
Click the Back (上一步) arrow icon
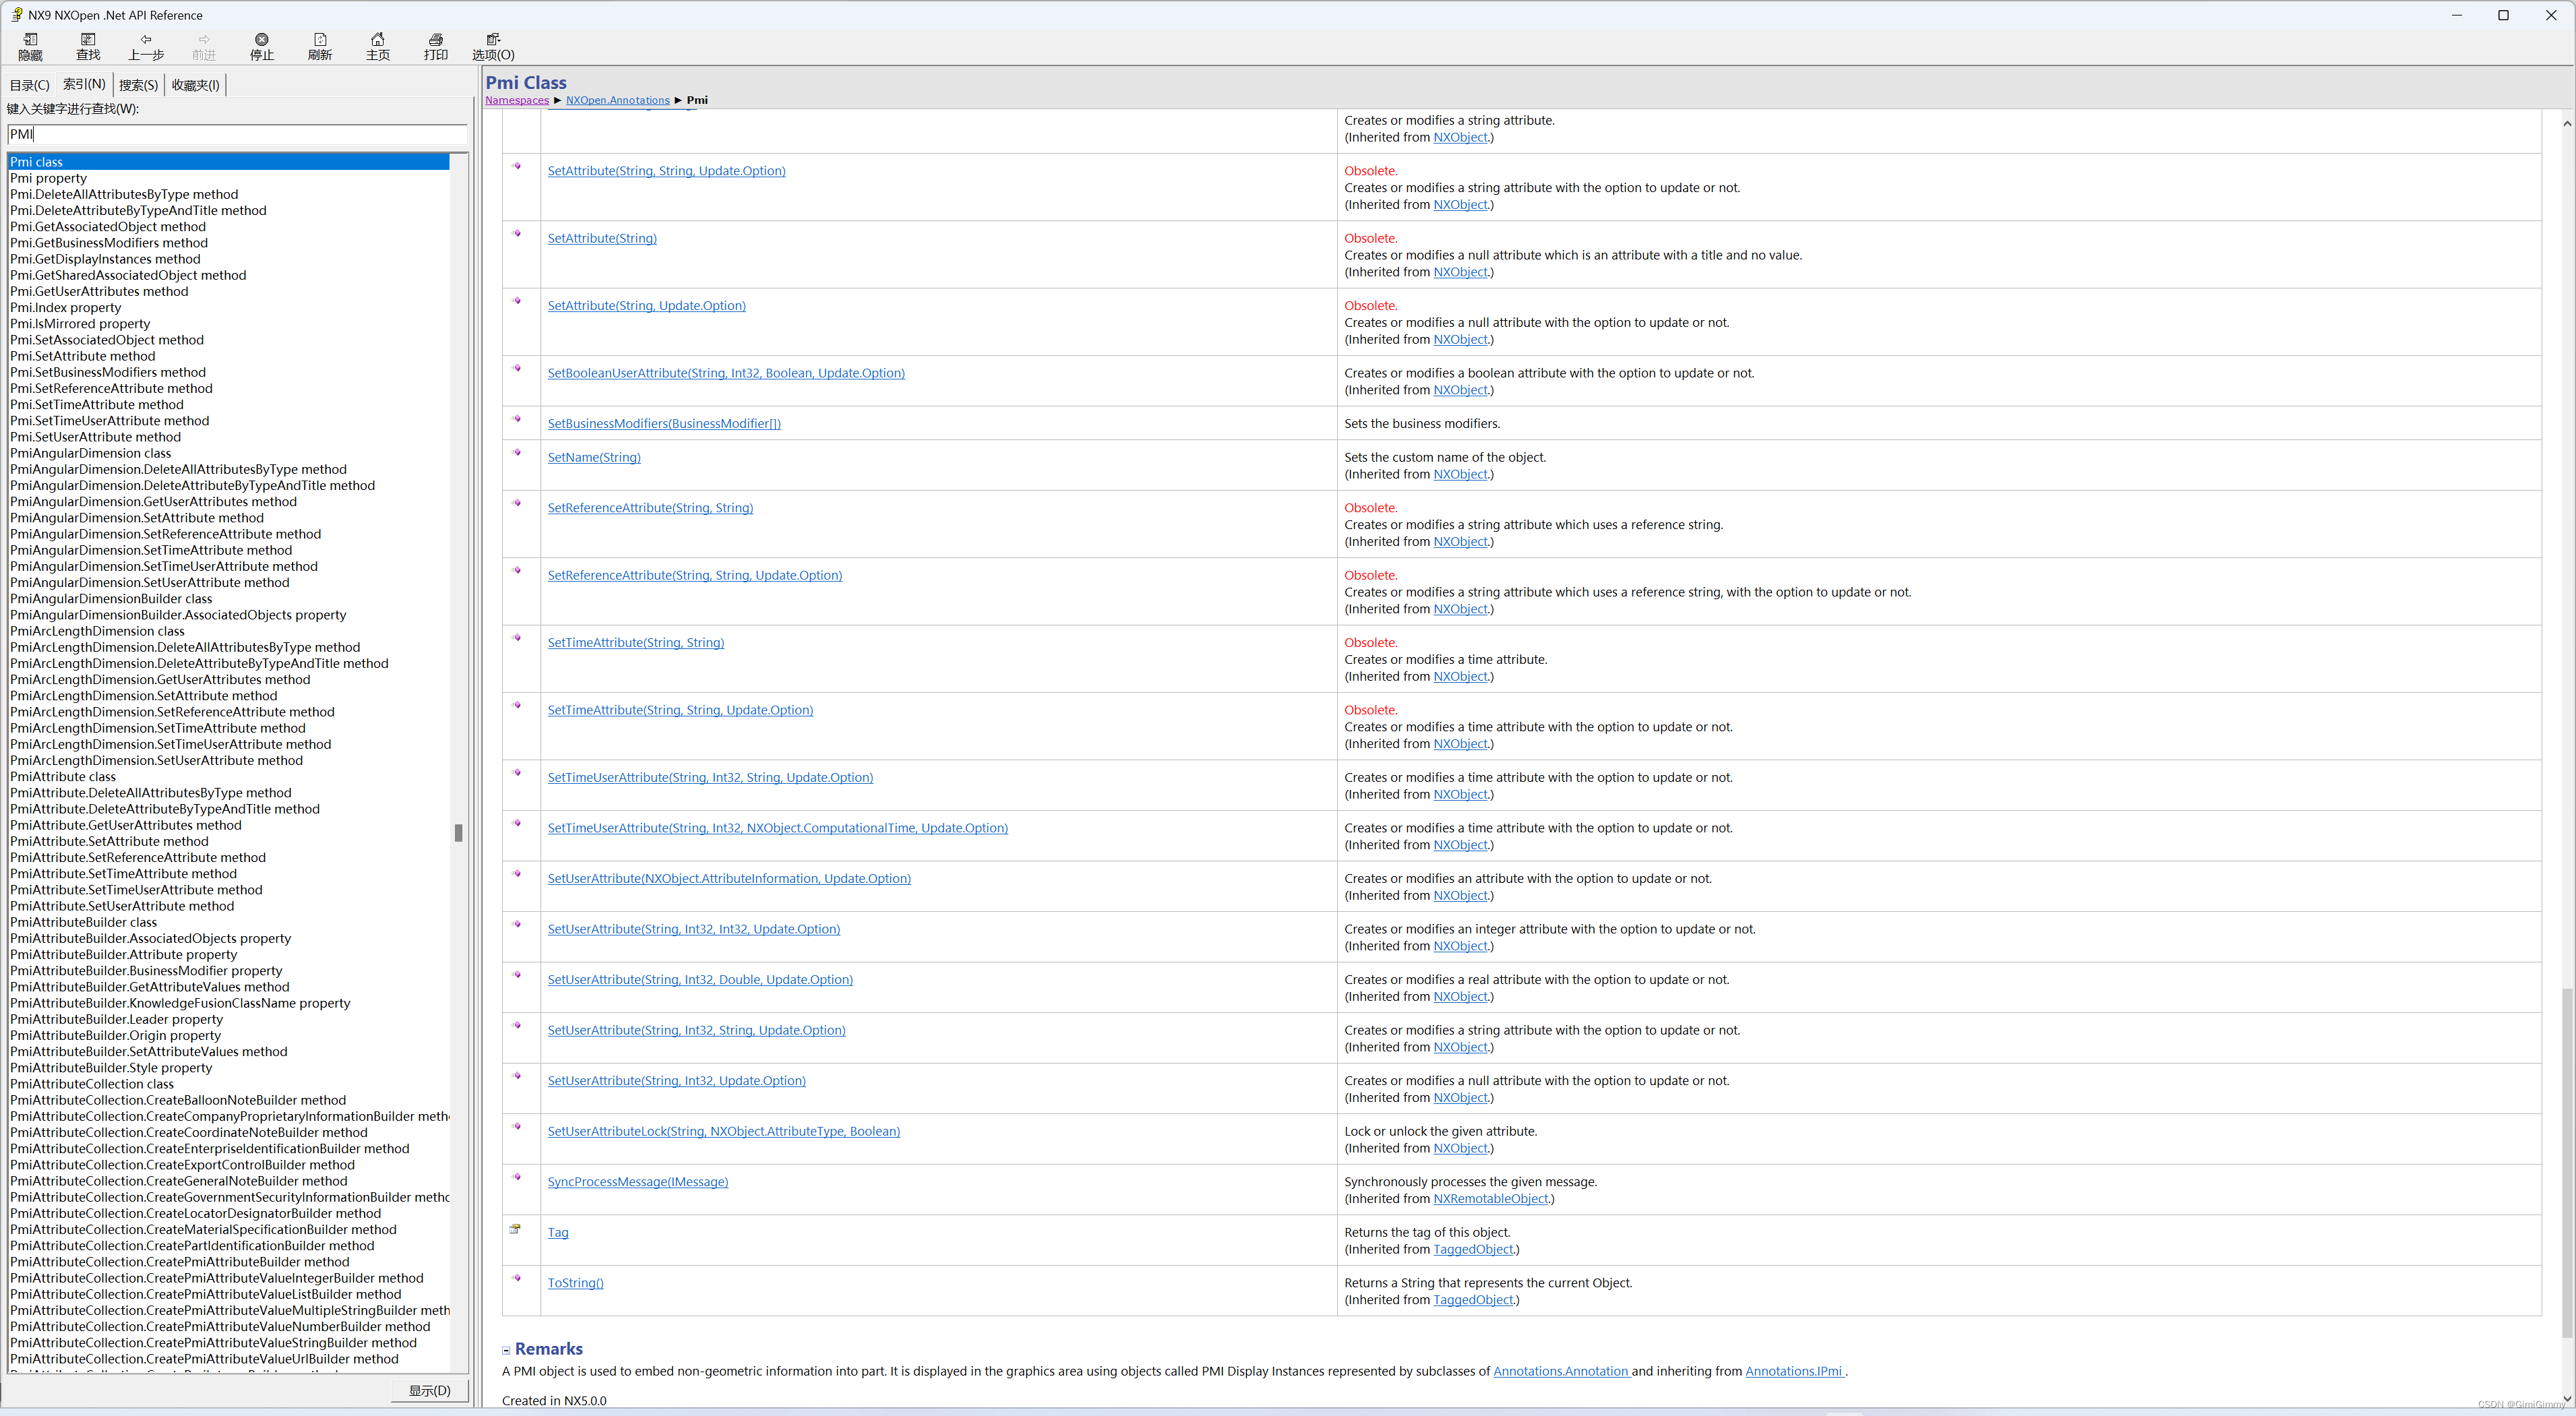146,40
